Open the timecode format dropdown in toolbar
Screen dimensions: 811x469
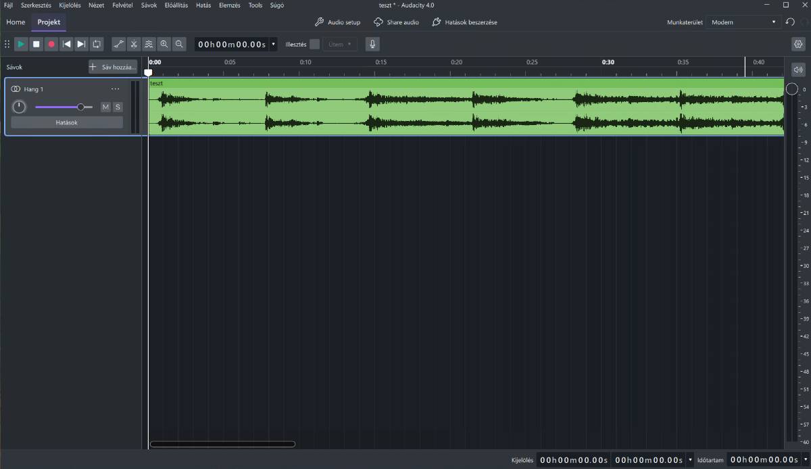[273, 45]
